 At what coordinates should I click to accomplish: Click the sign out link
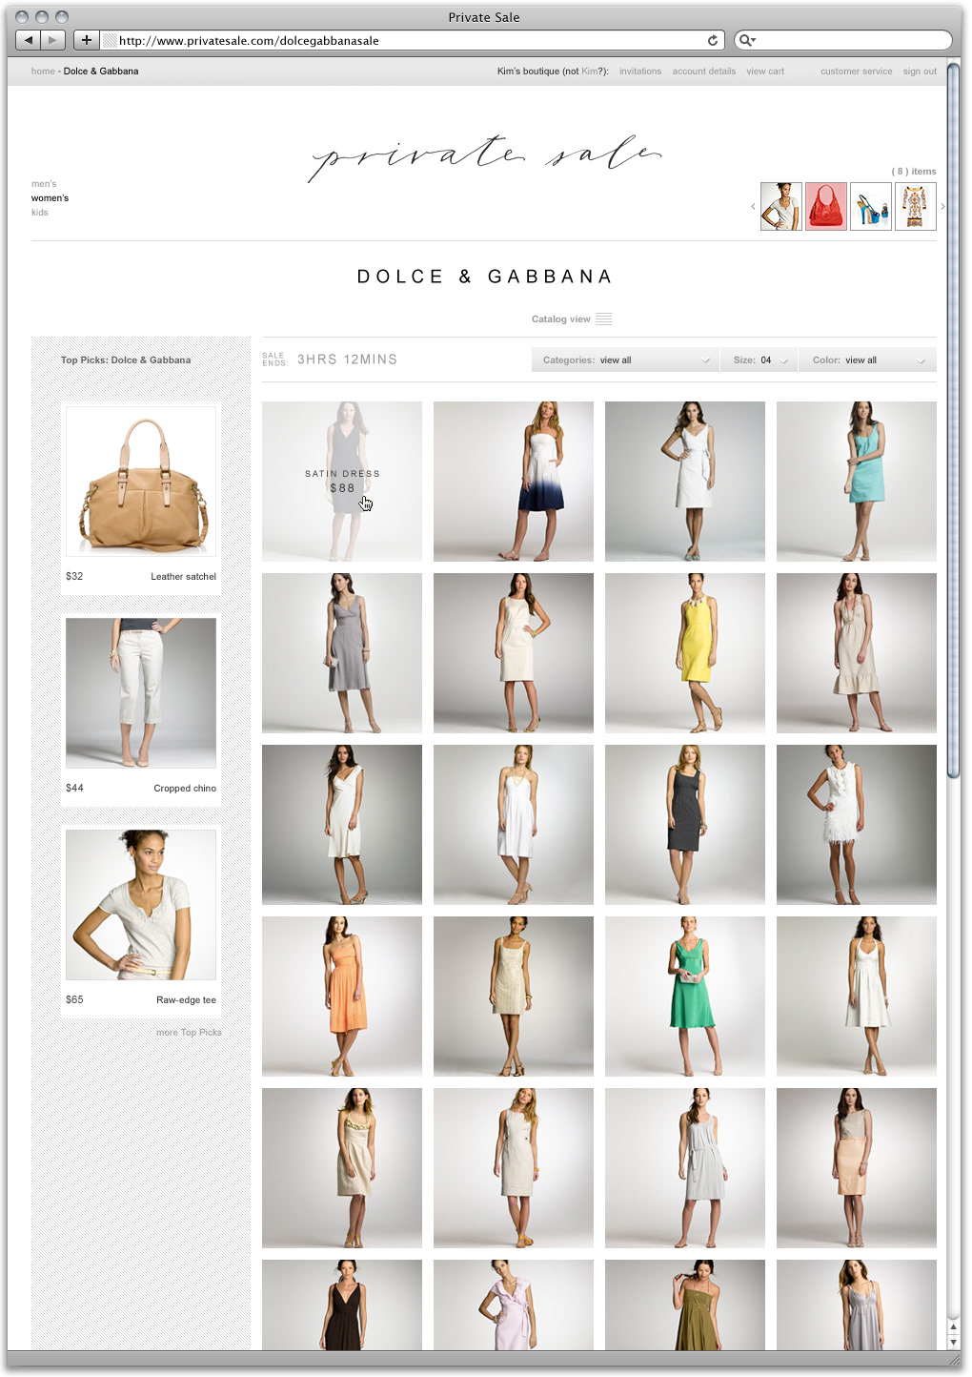(x=920, y=72)
